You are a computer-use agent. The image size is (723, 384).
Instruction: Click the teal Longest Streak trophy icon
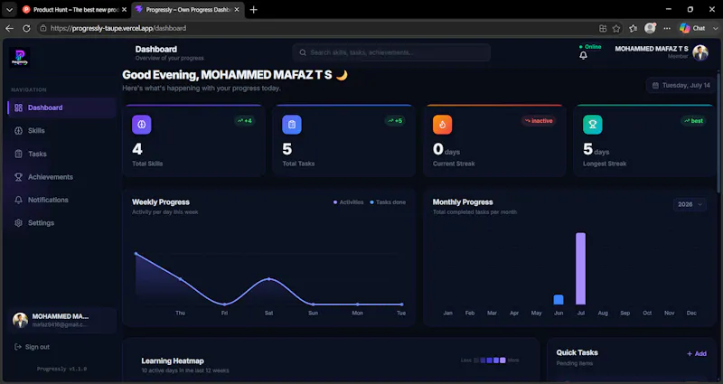tap(593, 125)
